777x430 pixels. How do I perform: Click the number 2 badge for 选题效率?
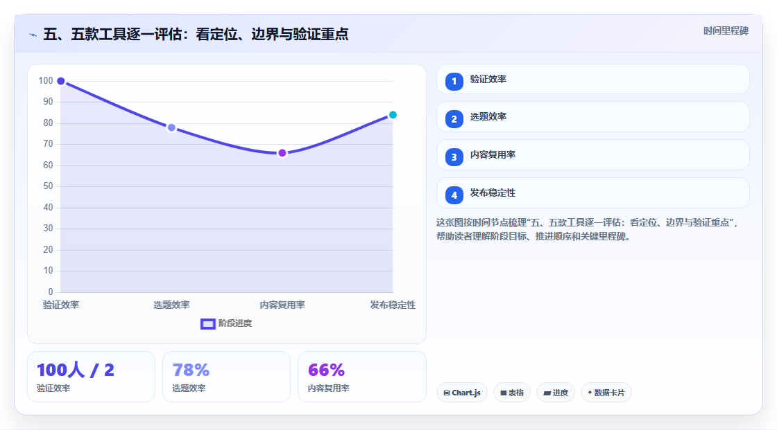coord(454,119)
